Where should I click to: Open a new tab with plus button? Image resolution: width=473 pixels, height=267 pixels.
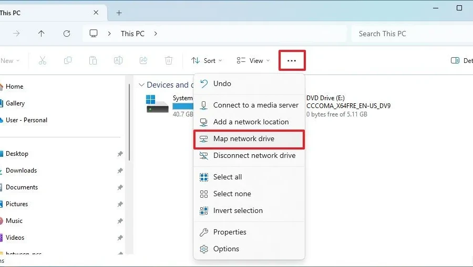[119, 13]
